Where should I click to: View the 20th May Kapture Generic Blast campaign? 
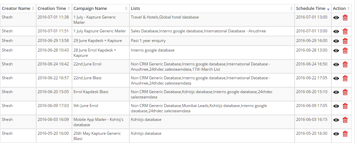(336, 134)
